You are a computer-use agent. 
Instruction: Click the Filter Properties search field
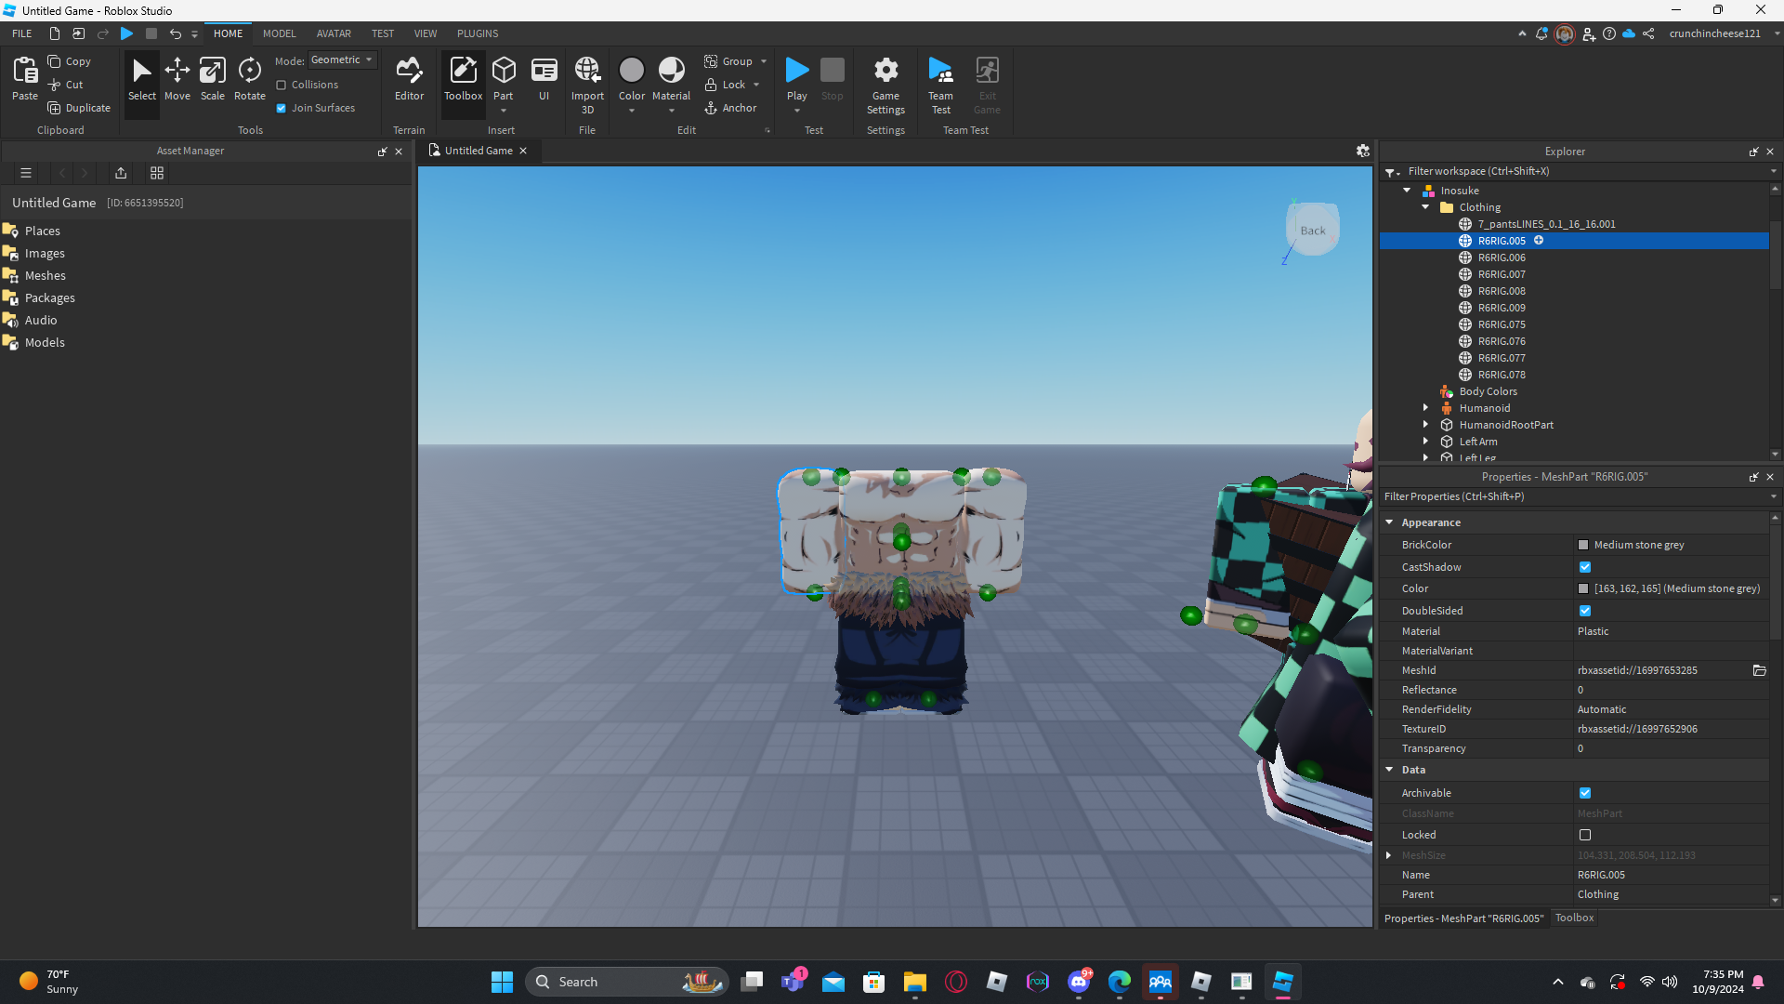pyautogui.click(x=1570, y=496)
